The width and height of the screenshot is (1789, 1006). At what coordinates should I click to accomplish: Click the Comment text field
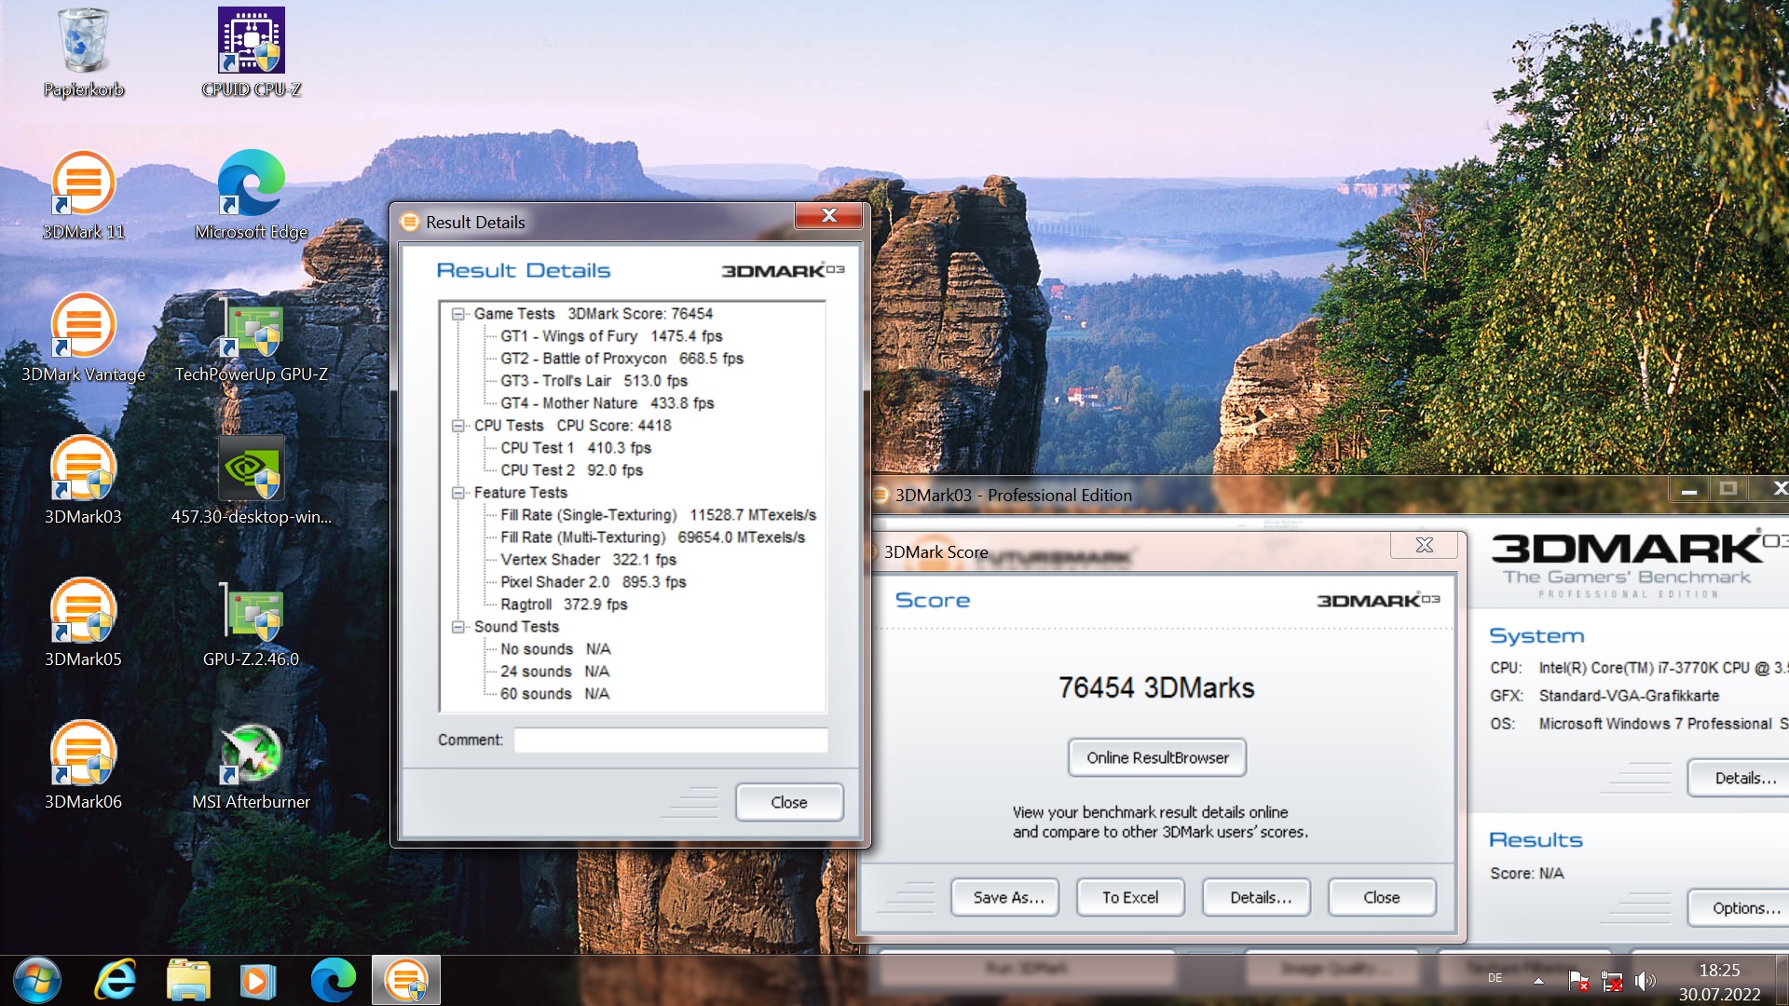point(670,740)
